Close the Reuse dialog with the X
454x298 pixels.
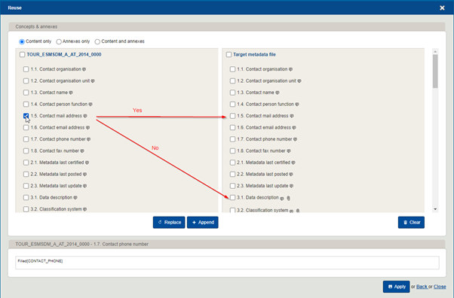442,8
